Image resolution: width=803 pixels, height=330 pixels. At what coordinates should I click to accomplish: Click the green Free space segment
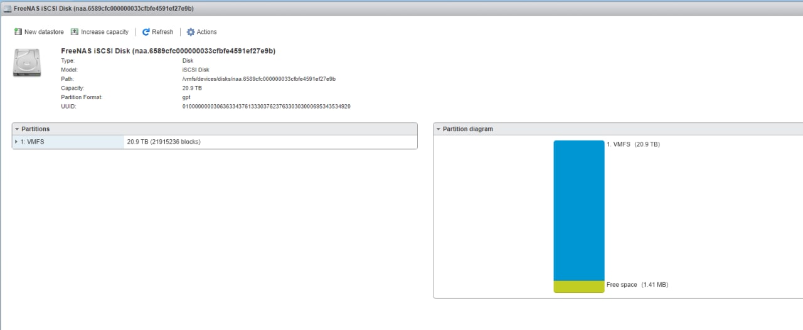coord(579,287)
